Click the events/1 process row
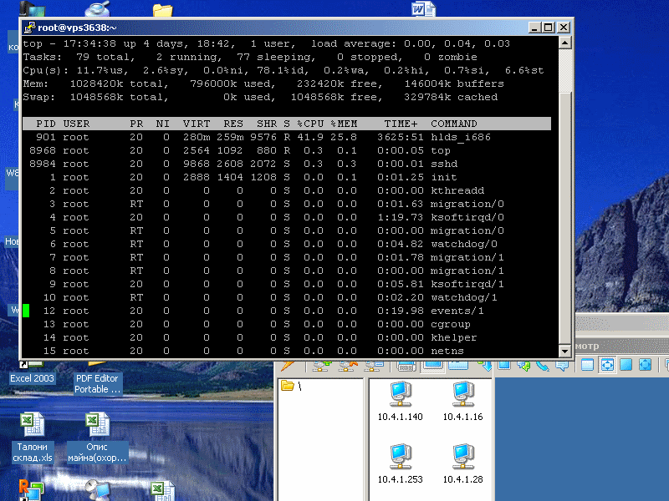The height and width of the screenshot is (501, 669). coord(287,311)
